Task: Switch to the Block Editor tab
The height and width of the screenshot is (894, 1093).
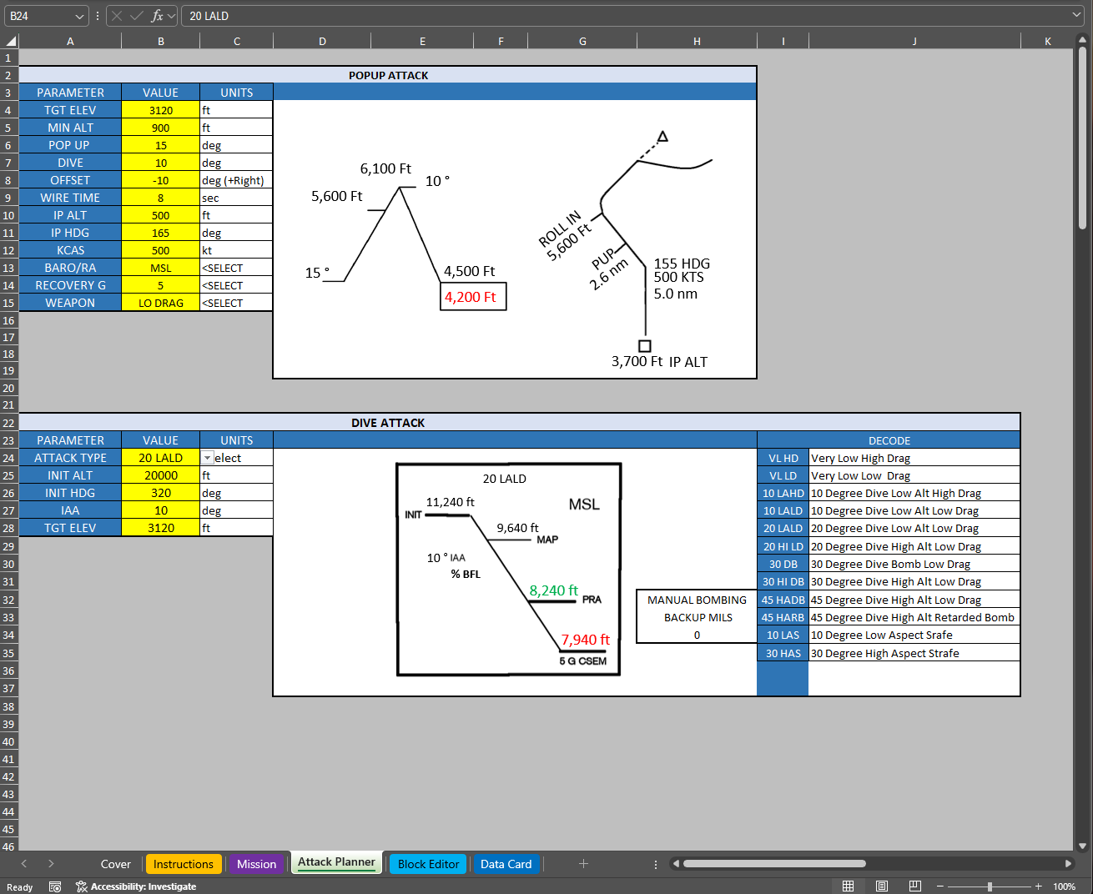Action: pos(428,864)
